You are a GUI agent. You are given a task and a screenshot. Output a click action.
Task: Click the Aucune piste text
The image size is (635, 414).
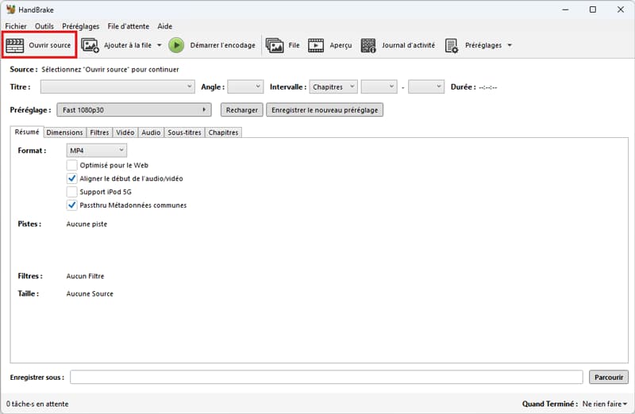(x=87, y=224)
